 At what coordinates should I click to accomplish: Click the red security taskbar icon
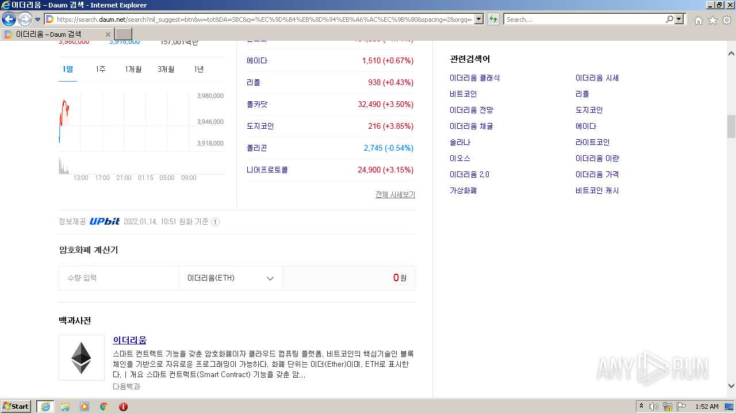pos(123,407)
